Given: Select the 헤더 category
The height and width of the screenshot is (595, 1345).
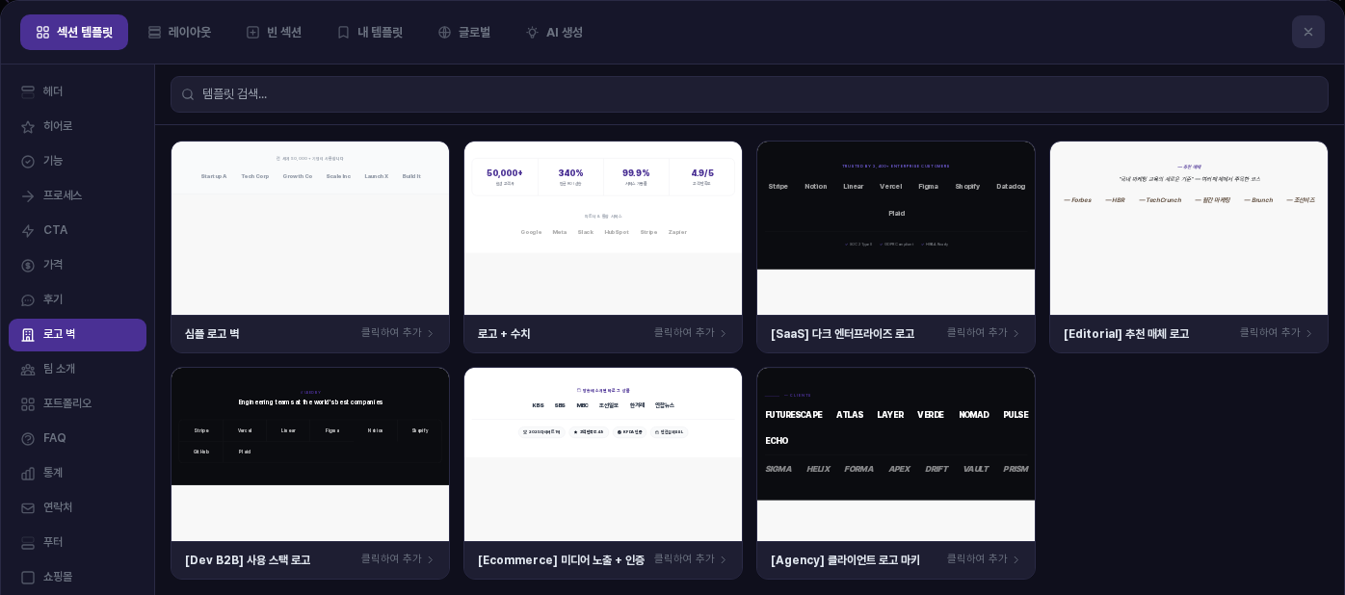Looking at the screenshot, I should click(x=77, y=92).
